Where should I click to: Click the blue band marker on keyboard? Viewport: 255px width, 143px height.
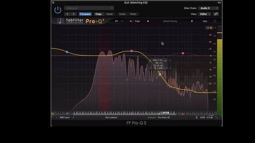[x=67, y=114]
